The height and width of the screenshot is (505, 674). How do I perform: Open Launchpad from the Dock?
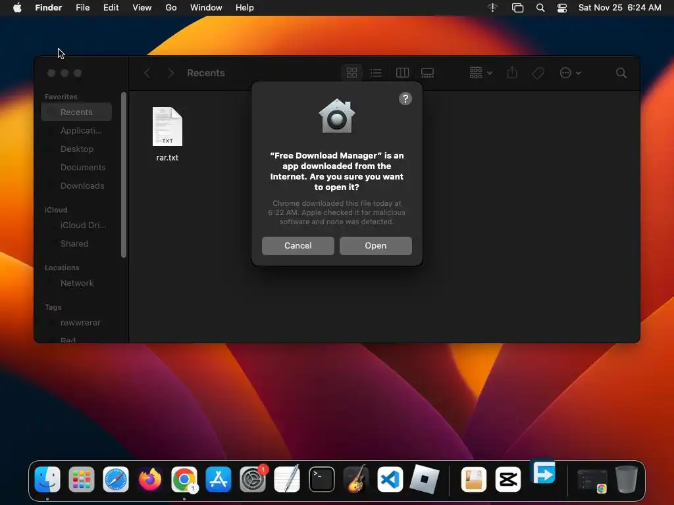[81, 479]
